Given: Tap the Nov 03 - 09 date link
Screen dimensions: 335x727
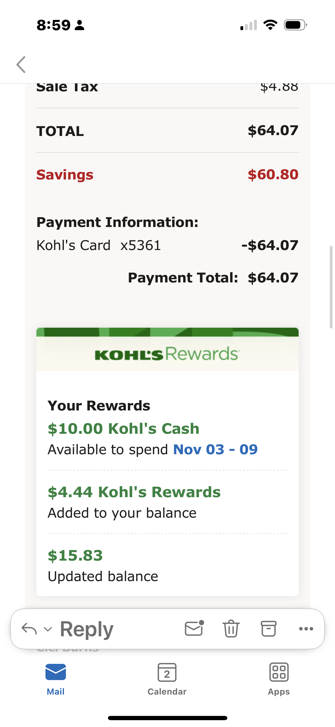Looking at the screenshot, I should click(215, 449).
